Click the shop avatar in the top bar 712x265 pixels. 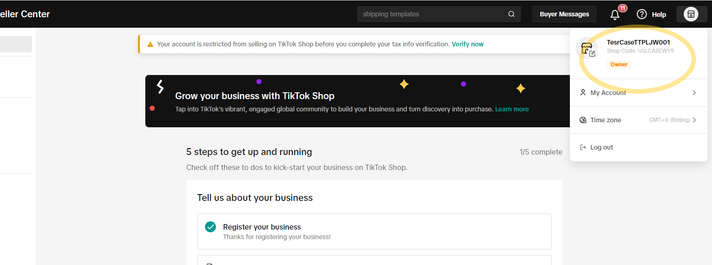click(691, 14)
